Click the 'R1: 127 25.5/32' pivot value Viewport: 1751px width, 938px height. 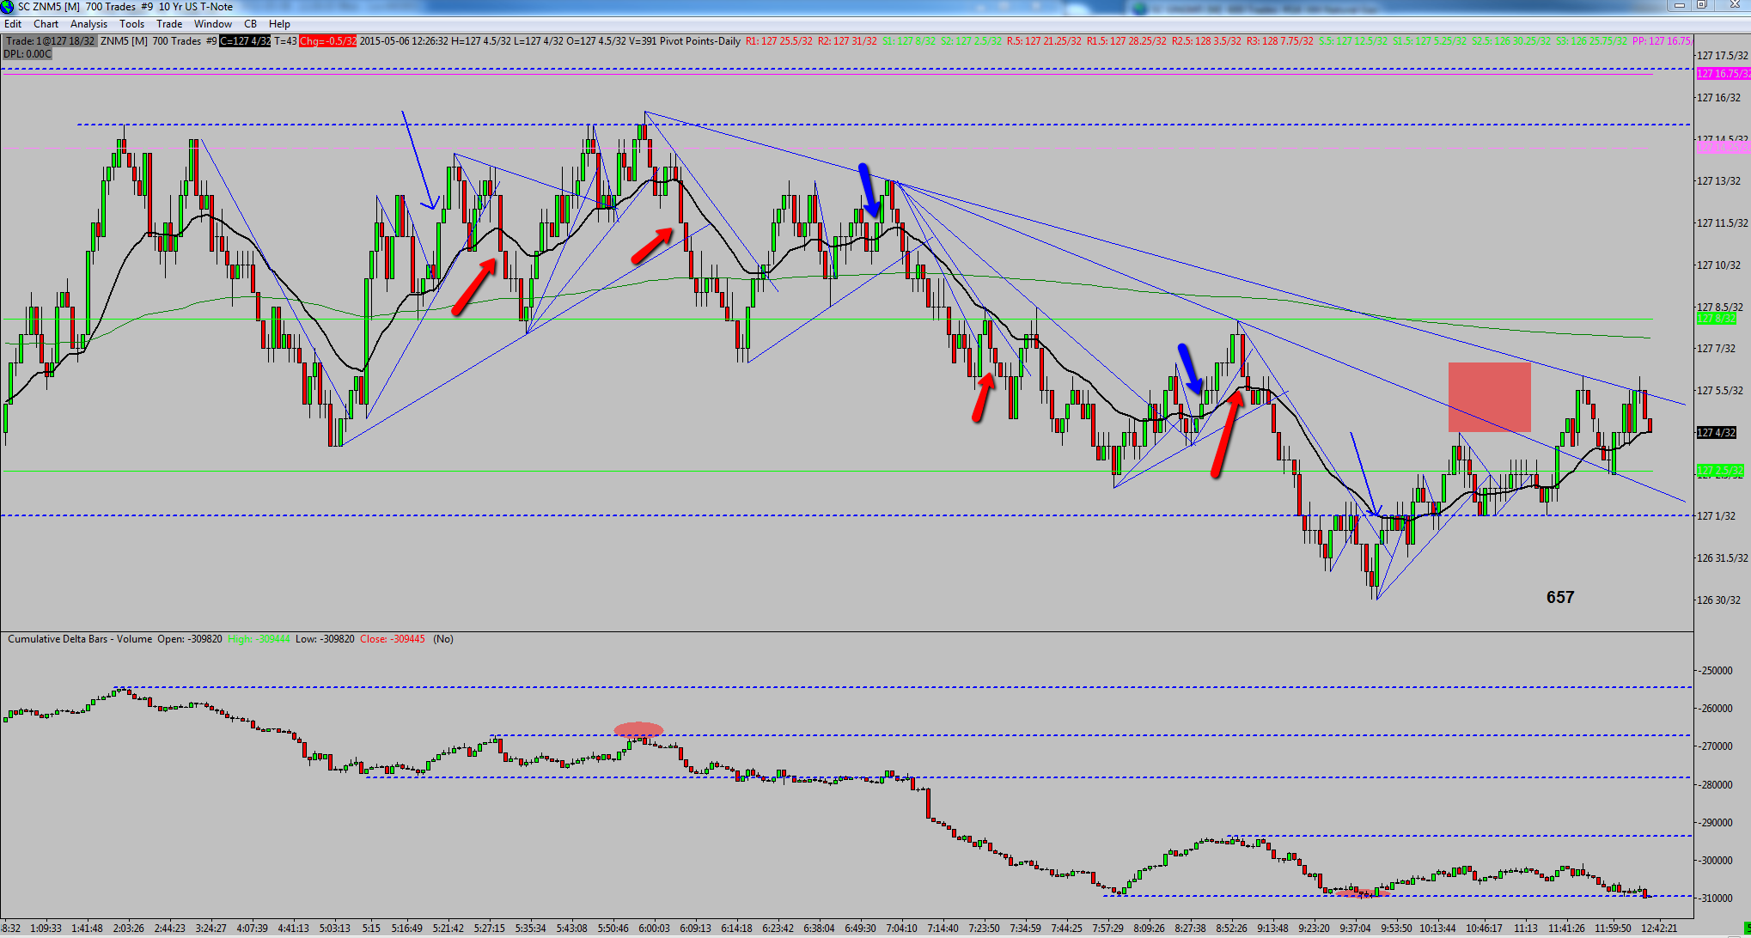click(x=778, y=40)
